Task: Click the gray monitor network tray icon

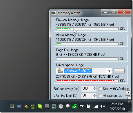Action: (47, 106)
